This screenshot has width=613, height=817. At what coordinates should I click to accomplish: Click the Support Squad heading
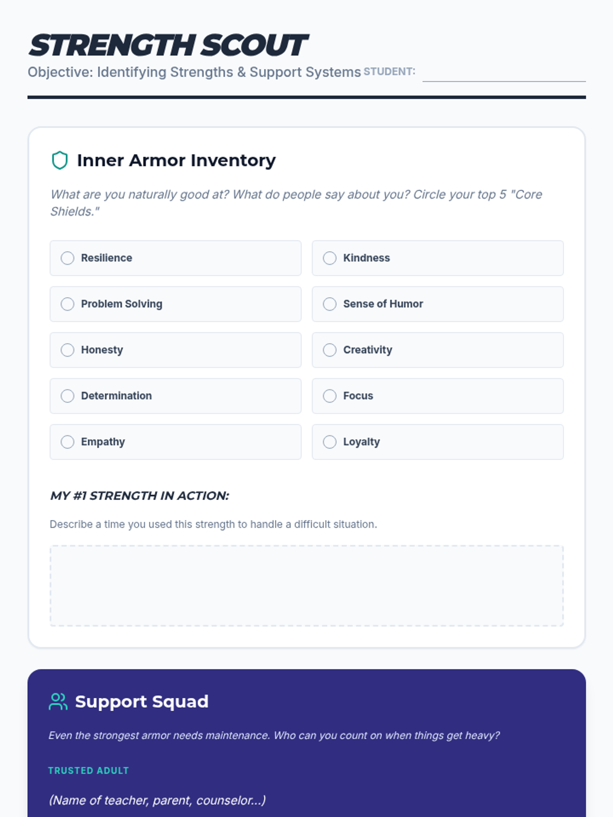[x=142, y=702]
